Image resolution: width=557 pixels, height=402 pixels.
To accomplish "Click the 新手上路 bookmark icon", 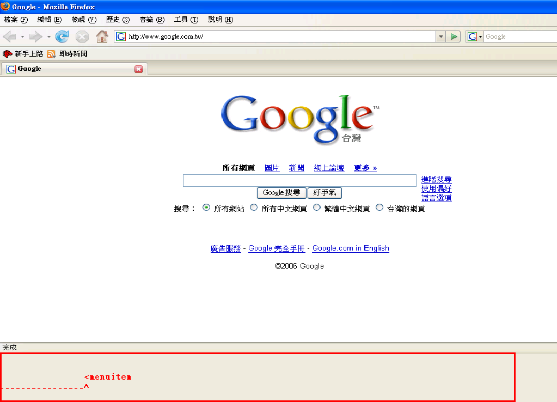I will tap(7, 54).
